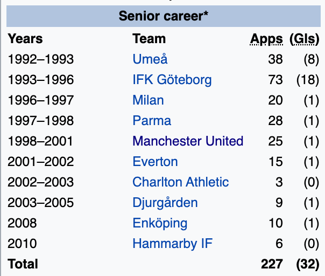Image resolution: width=325 pixels, height=276 pixels.
Task: Click the Apps column abbreviation
Action: tap(266, 39)
